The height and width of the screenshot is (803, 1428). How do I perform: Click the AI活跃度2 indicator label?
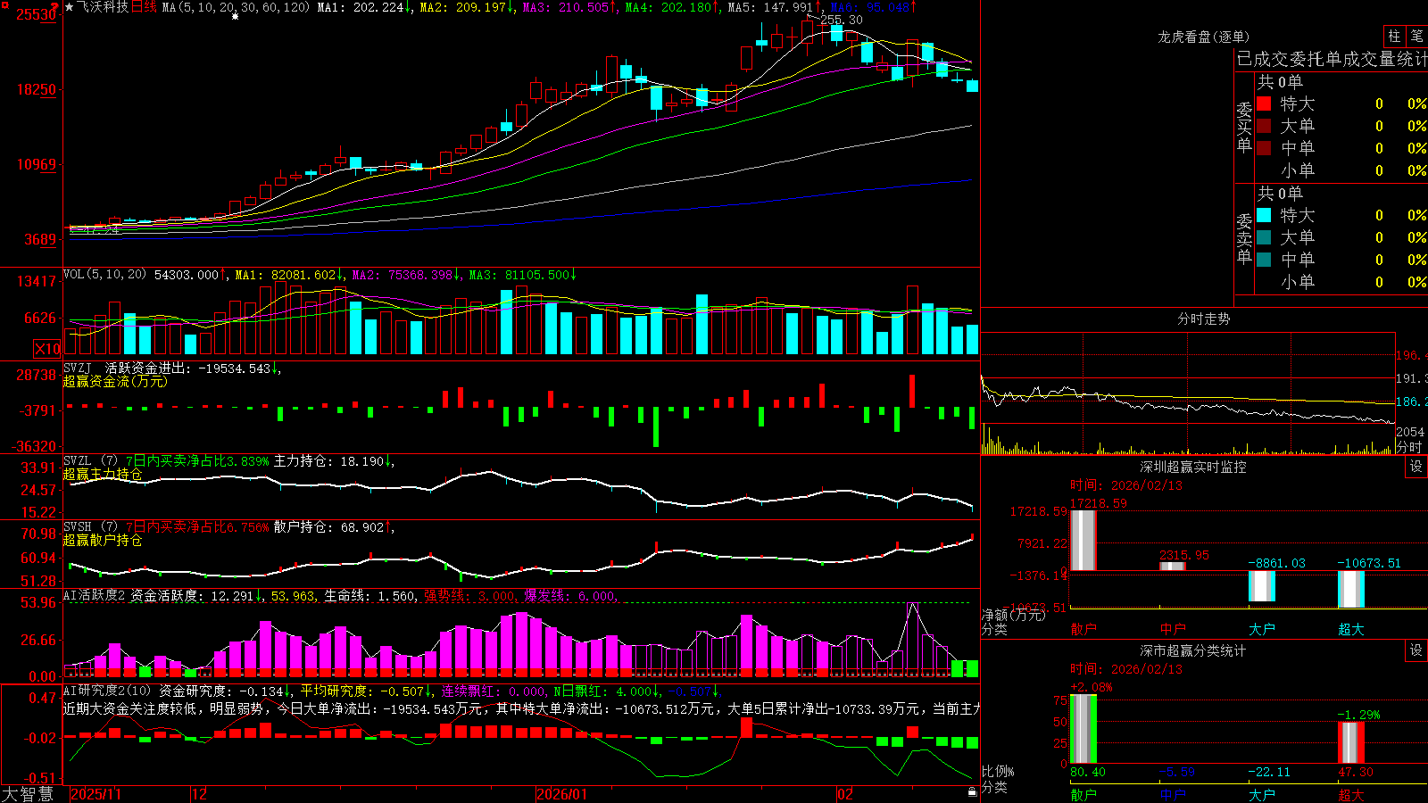(x=95, y=596)
